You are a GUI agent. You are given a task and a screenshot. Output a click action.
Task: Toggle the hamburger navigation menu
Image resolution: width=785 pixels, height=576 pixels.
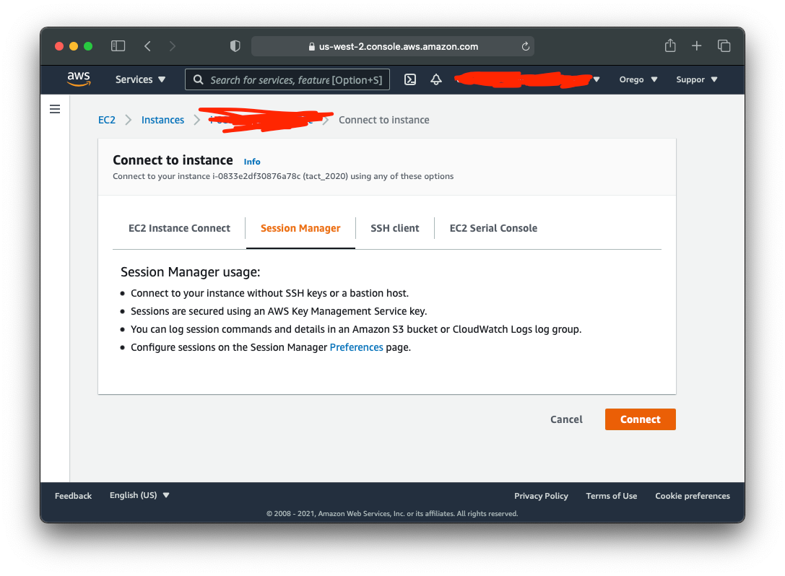55,109
